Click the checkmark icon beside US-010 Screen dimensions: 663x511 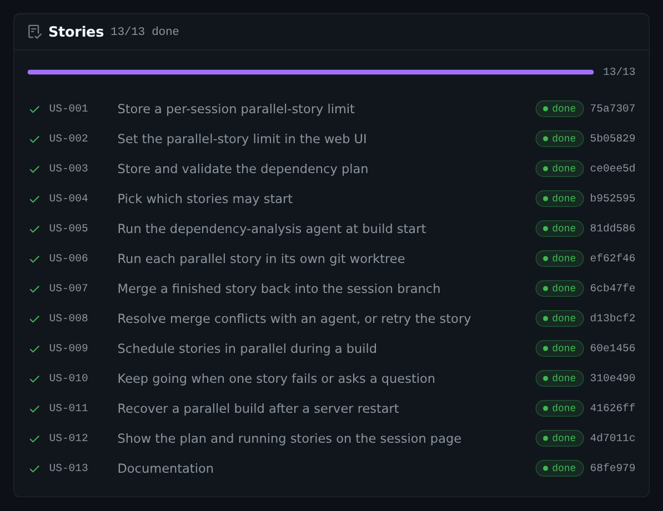click(x=34, y=379)
